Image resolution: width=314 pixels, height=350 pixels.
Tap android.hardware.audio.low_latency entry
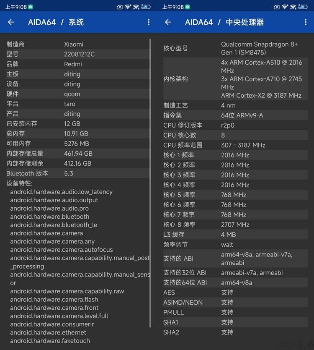coord(61,192)
